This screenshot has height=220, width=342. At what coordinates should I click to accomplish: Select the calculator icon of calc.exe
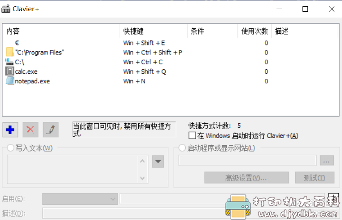[x=9, y=71]
